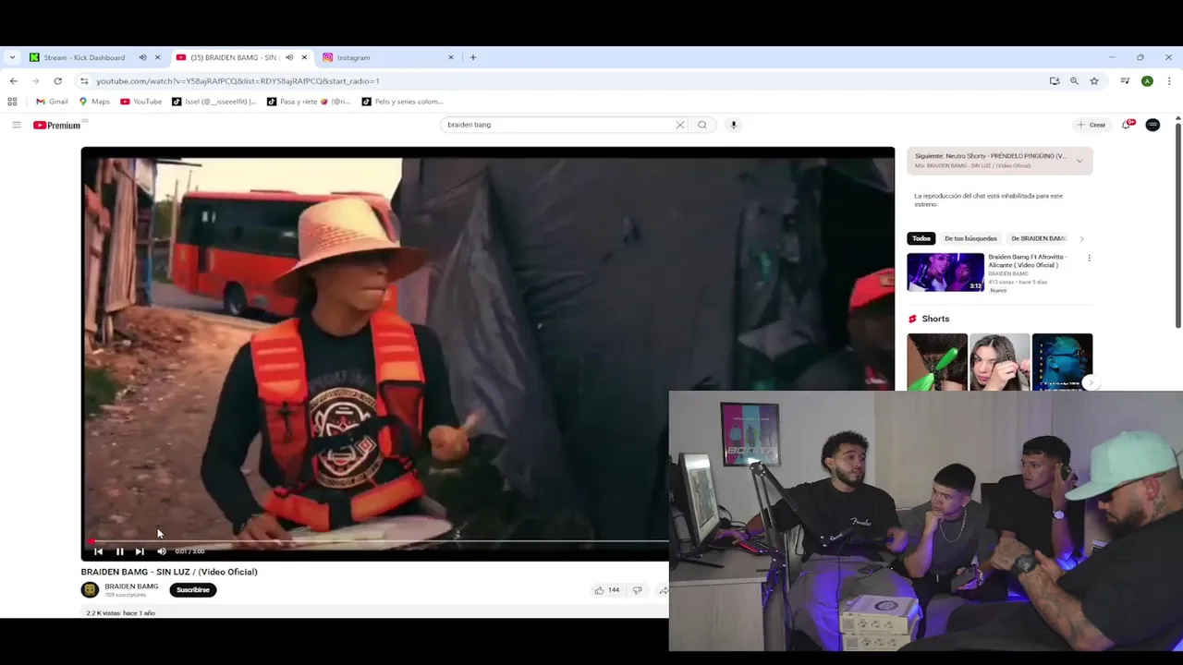The height and width of the screenshot is (665, 1183).
Task: Go back with the browser arrow
Action: tap(13, 81)
